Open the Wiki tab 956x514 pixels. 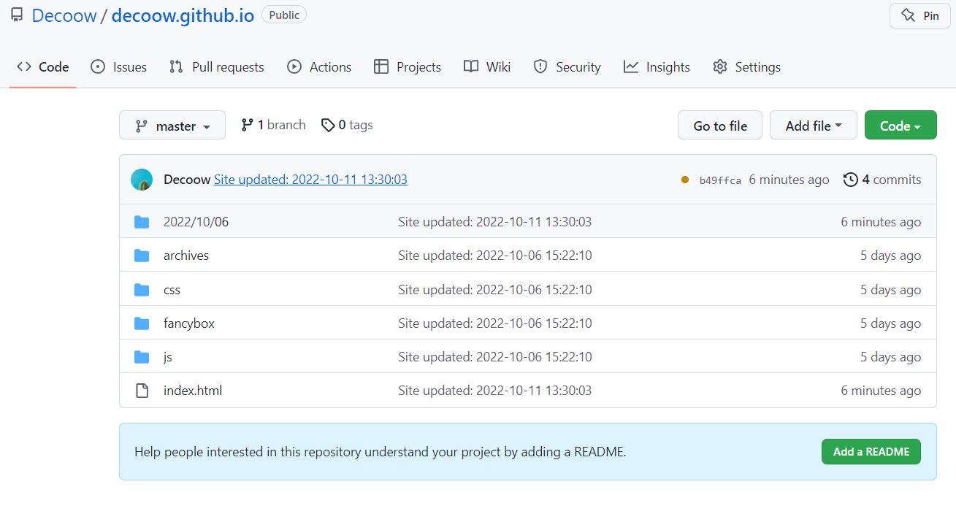coord(487,67)
